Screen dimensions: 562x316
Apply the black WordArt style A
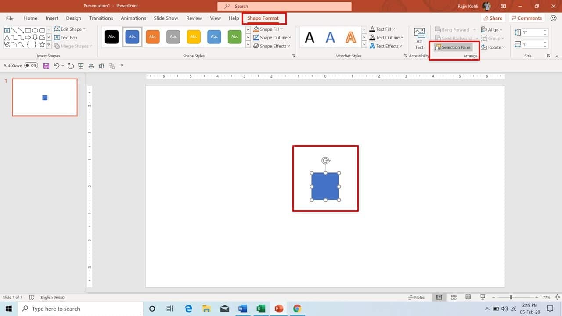point(310,37)
